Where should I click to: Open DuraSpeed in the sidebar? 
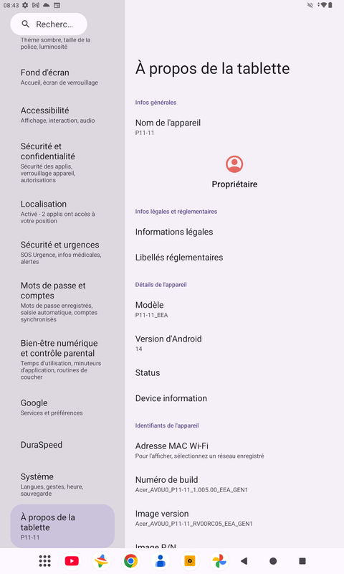(62, 445)
